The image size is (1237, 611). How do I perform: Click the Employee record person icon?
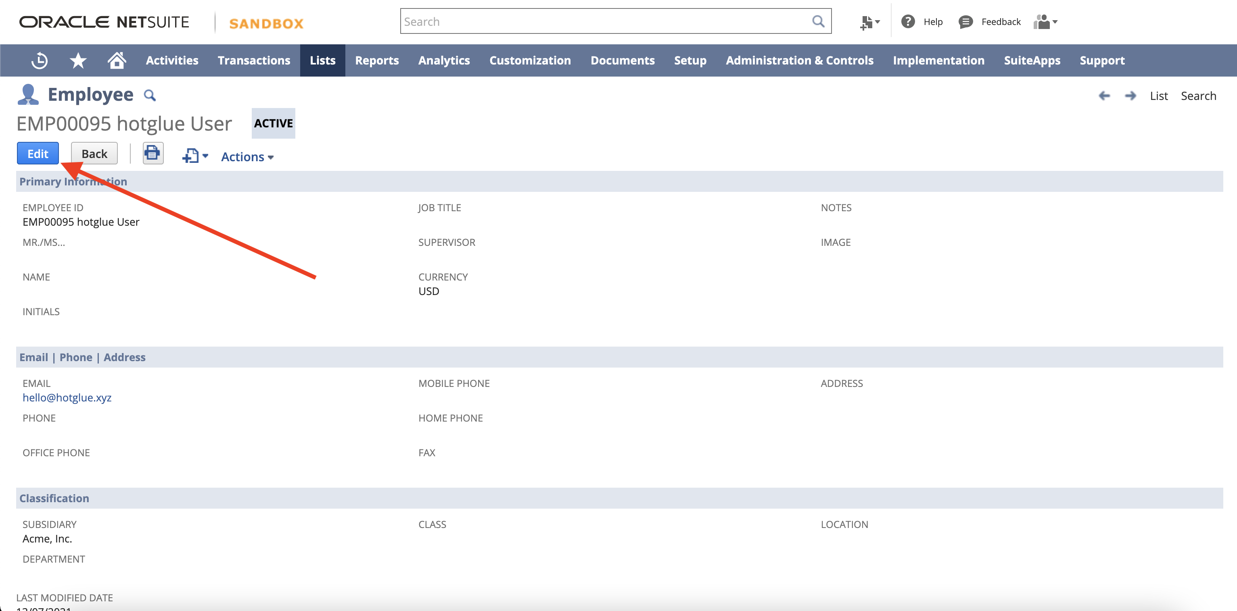(28, 94)
